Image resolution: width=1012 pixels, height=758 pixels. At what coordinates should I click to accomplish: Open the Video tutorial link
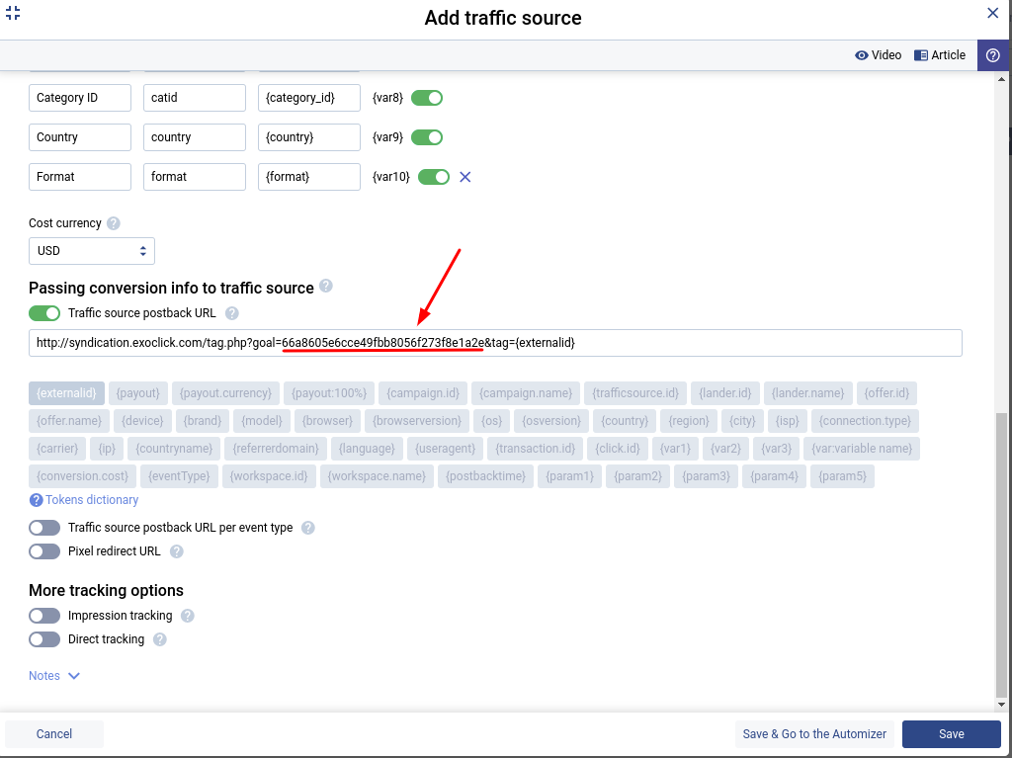tap(878, 55)
